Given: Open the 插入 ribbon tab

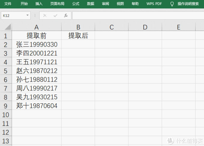Looking at the screenshot, I should (x=39, y=4).
